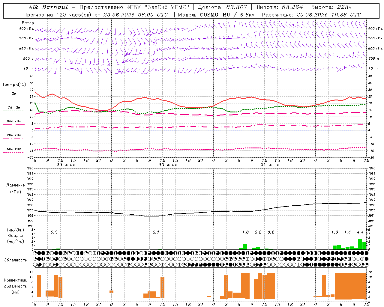Click the 'Конвективн.' convective cloud label
The image size is (384, 307).
pos(15,280)
